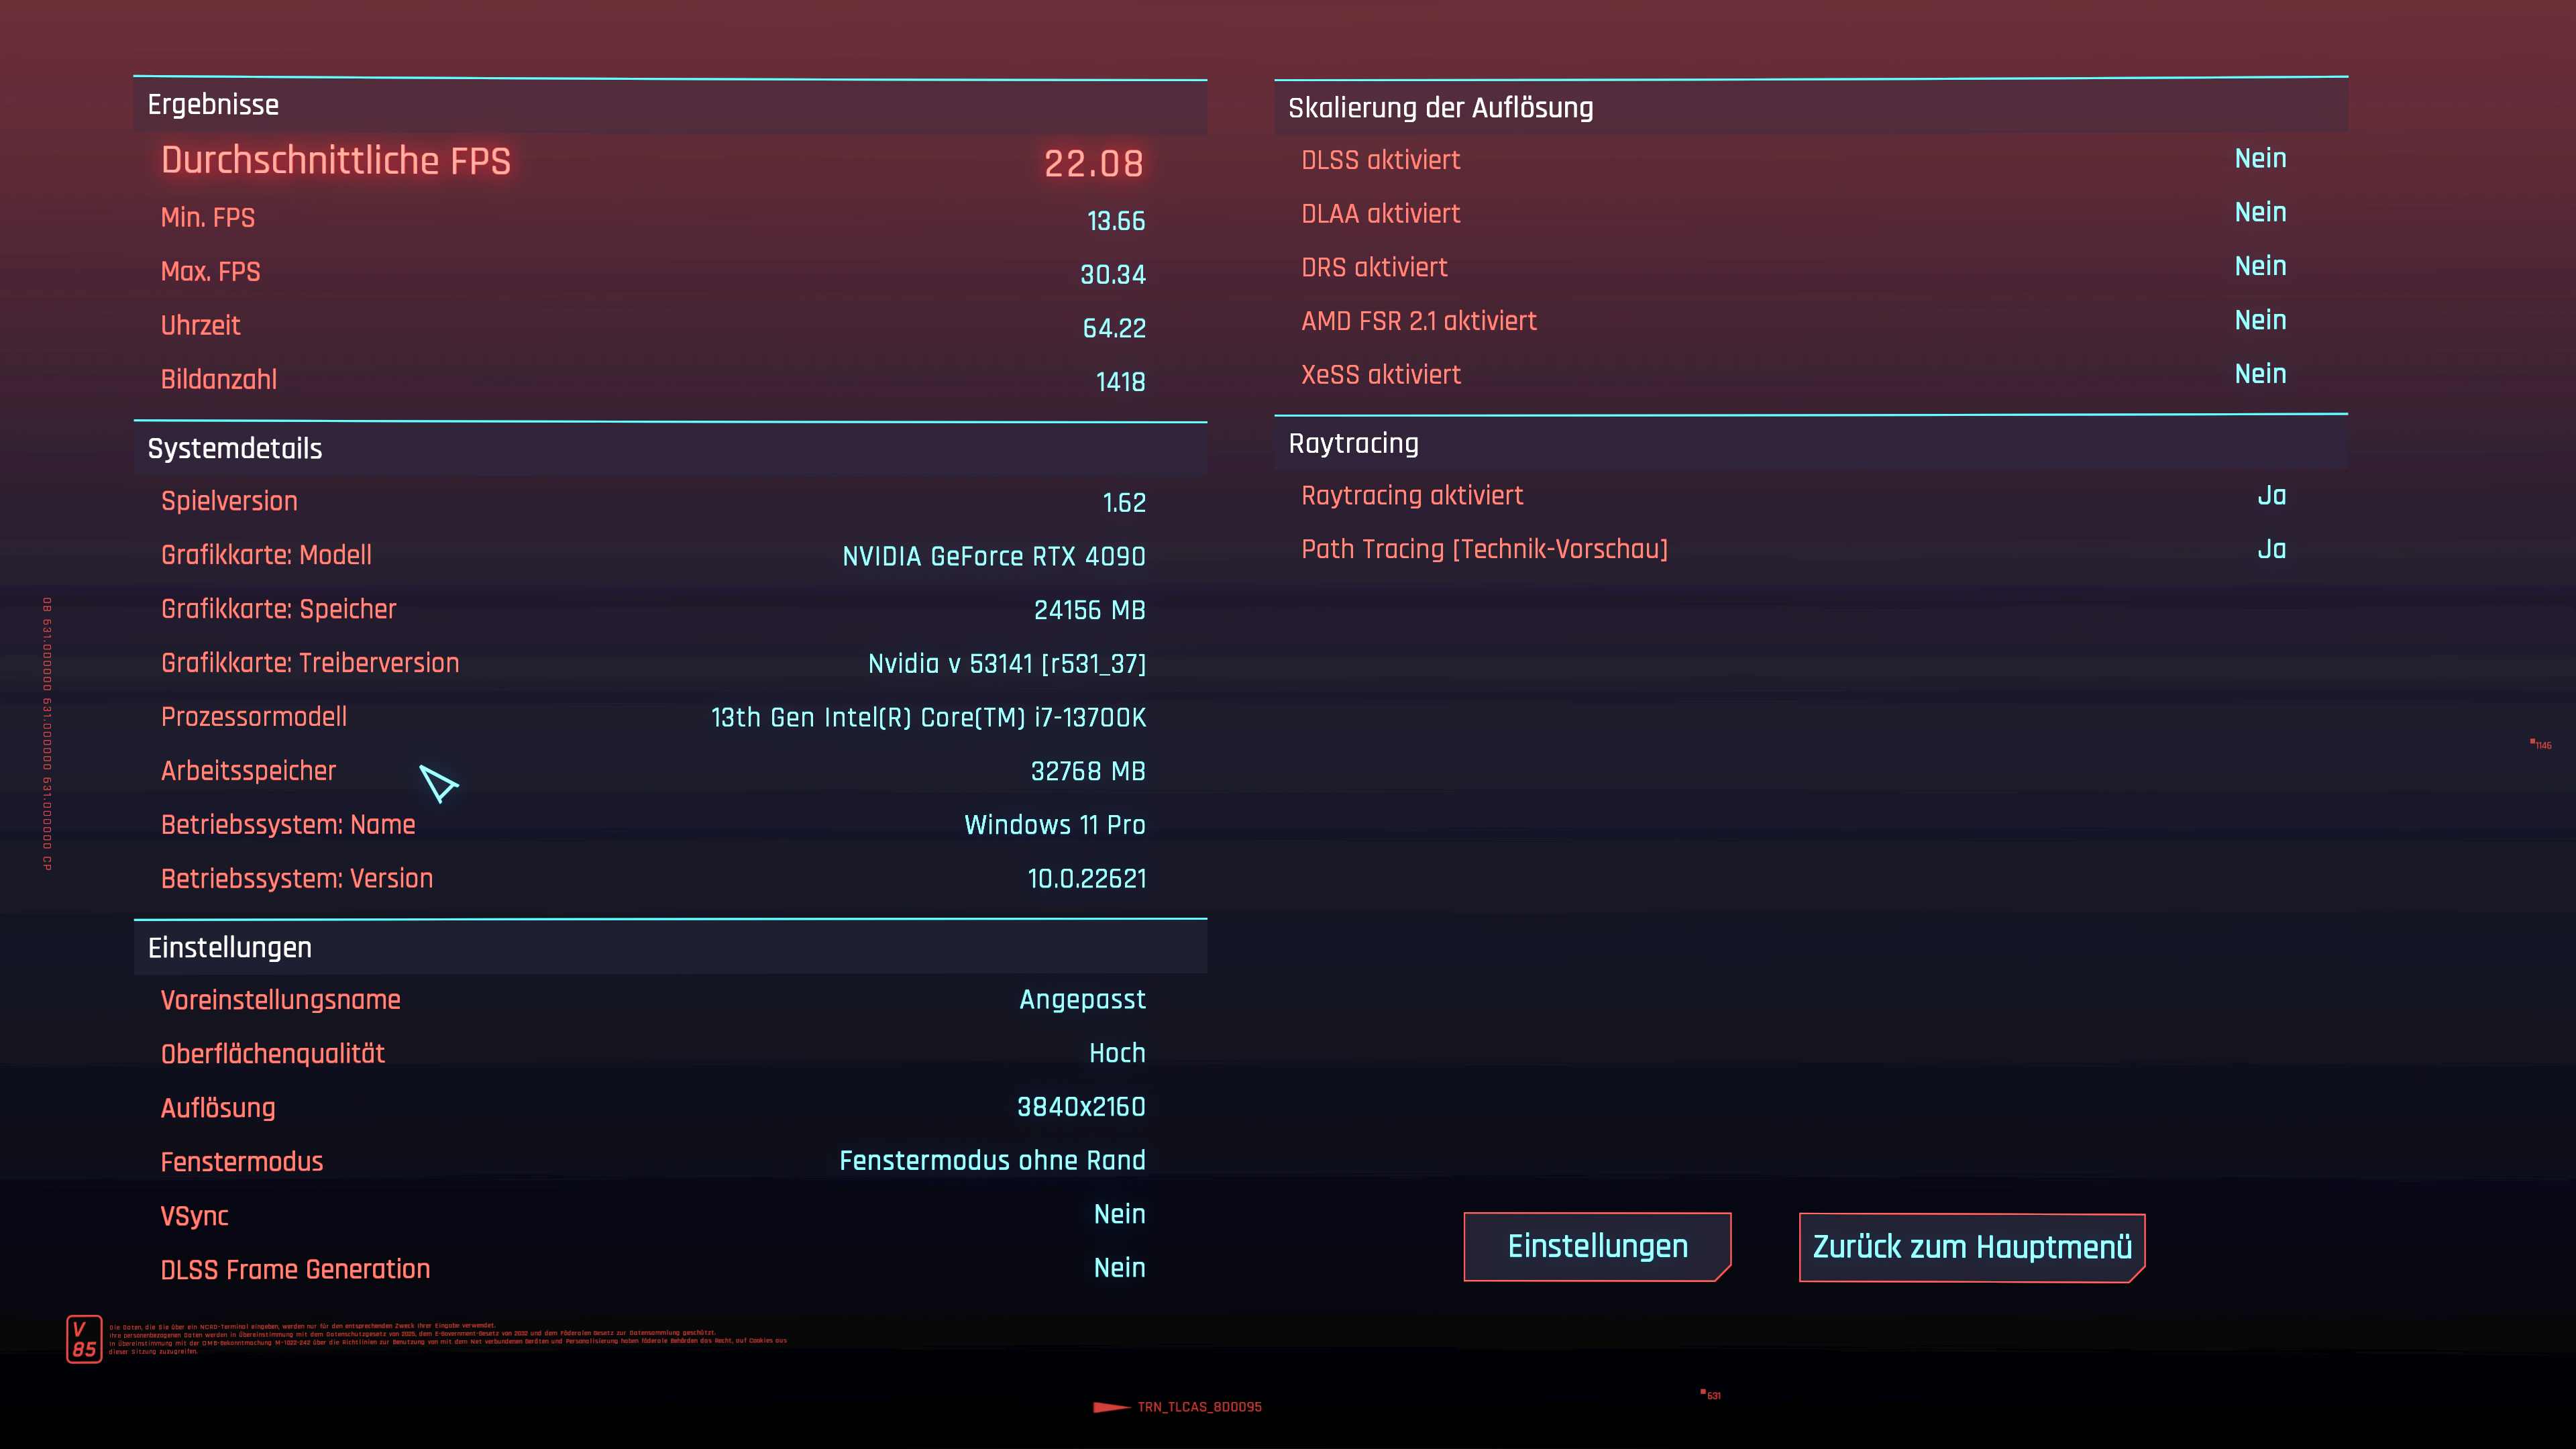This screenshot has width=2576, height=1449.
Task: Click the V 85 badge icon
Action: (84, 1338)
